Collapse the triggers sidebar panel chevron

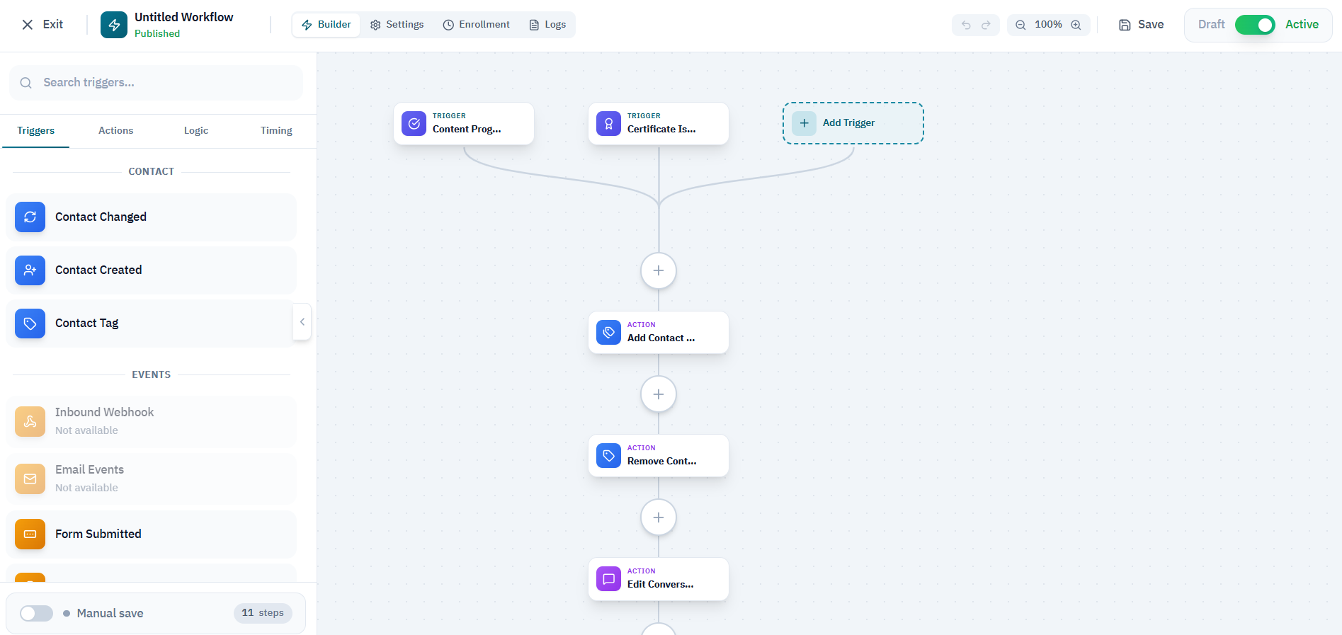coord(302,321)
